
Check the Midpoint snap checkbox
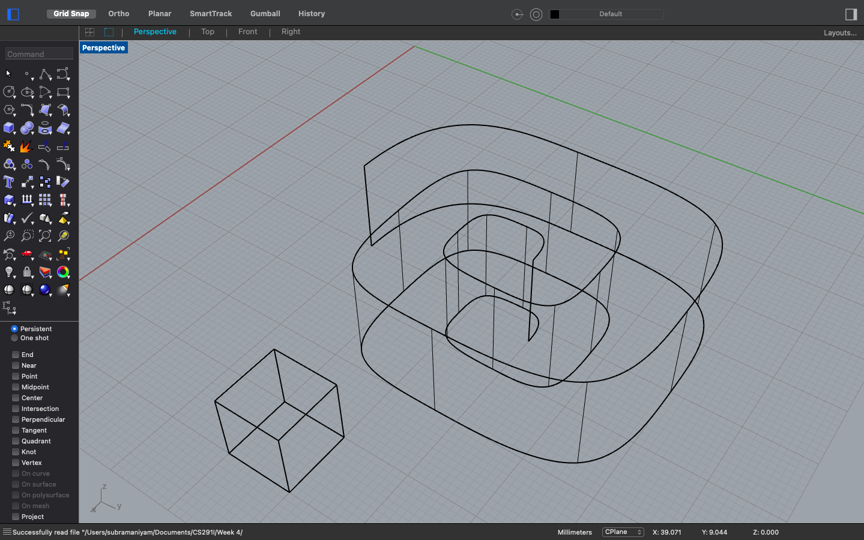[14, 387]
